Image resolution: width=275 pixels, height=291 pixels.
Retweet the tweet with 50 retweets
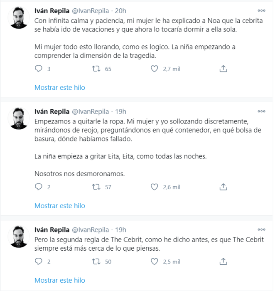coord(96,261)
